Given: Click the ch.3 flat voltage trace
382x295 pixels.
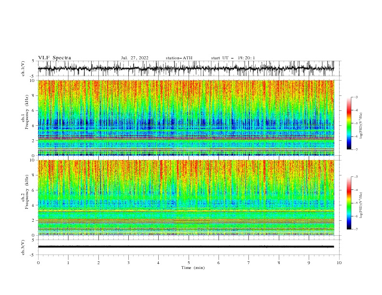Looking at the screenshot, I should point(186,247).
